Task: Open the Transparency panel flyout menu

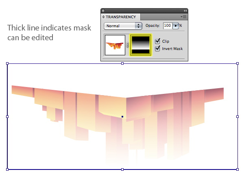Action: [x=184, y=17]
